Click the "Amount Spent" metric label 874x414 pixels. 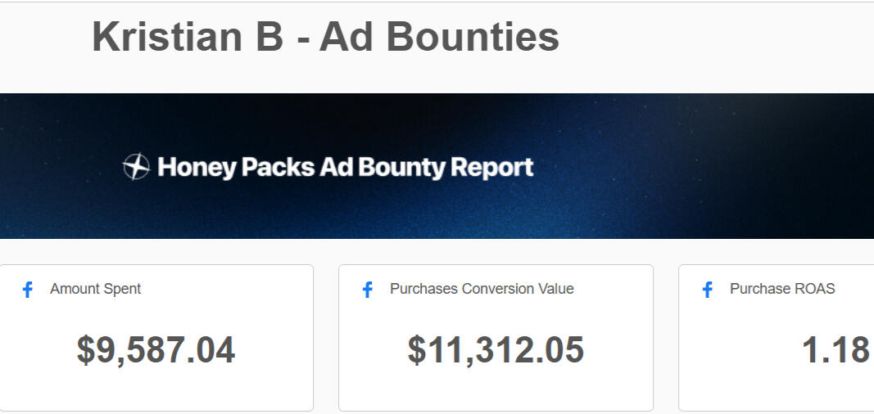(x=95, y=289)
